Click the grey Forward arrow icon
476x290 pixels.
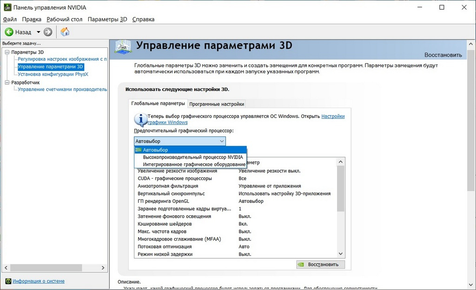[x=48, y=32]
